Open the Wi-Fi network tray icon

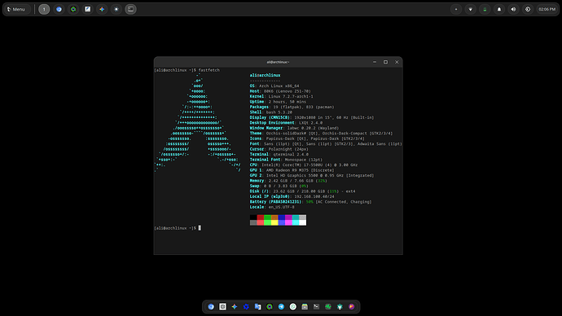(x=470, y=9)
